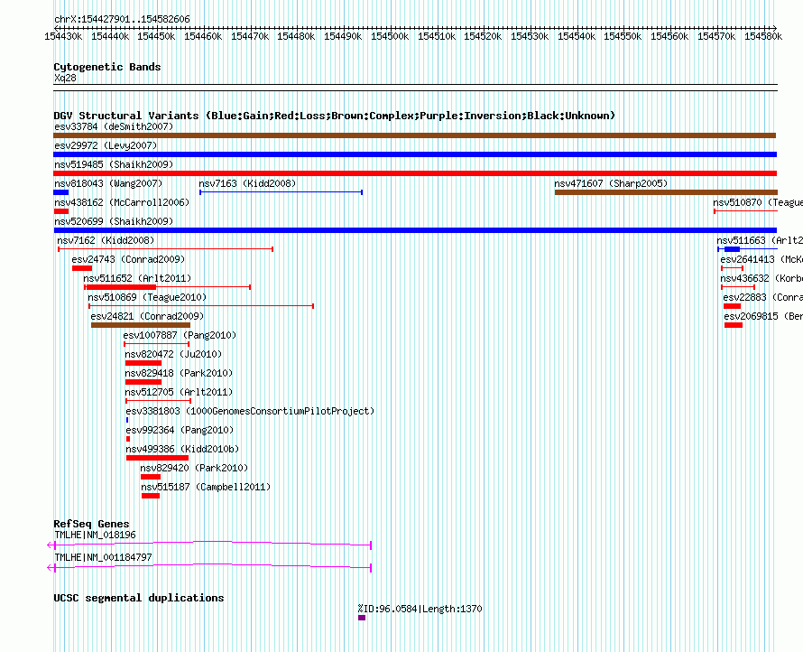Click the nsv510869 (Teague2010) red line
The width and height of the screenshot is (803, 652).
pos(201,306)
